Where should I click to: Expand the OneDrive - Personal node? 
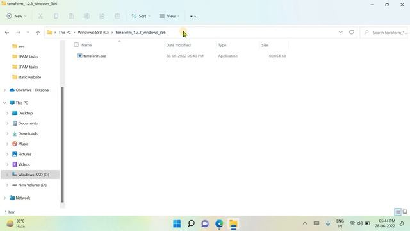[4, 90]
